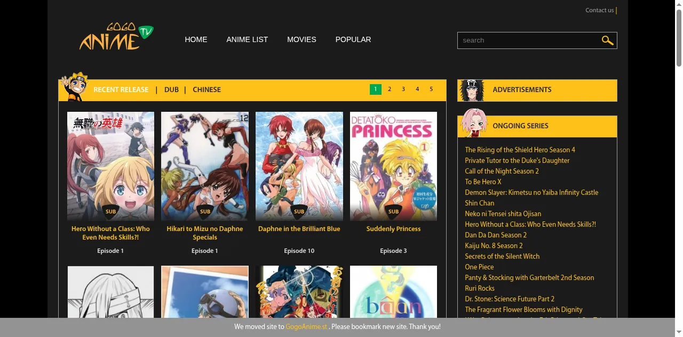Go to the POPULAR page
The height and width of the screenshot is (337, 683).
pyautogui.click(x=353, y=39)
